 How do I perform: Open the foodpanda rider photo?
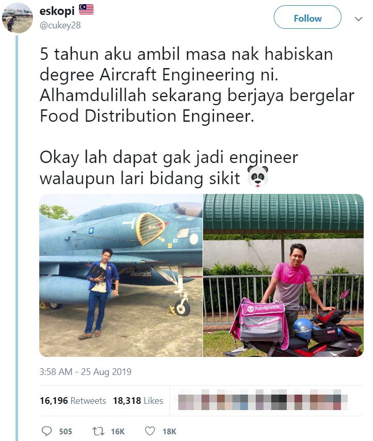click(x=284, y=275)
